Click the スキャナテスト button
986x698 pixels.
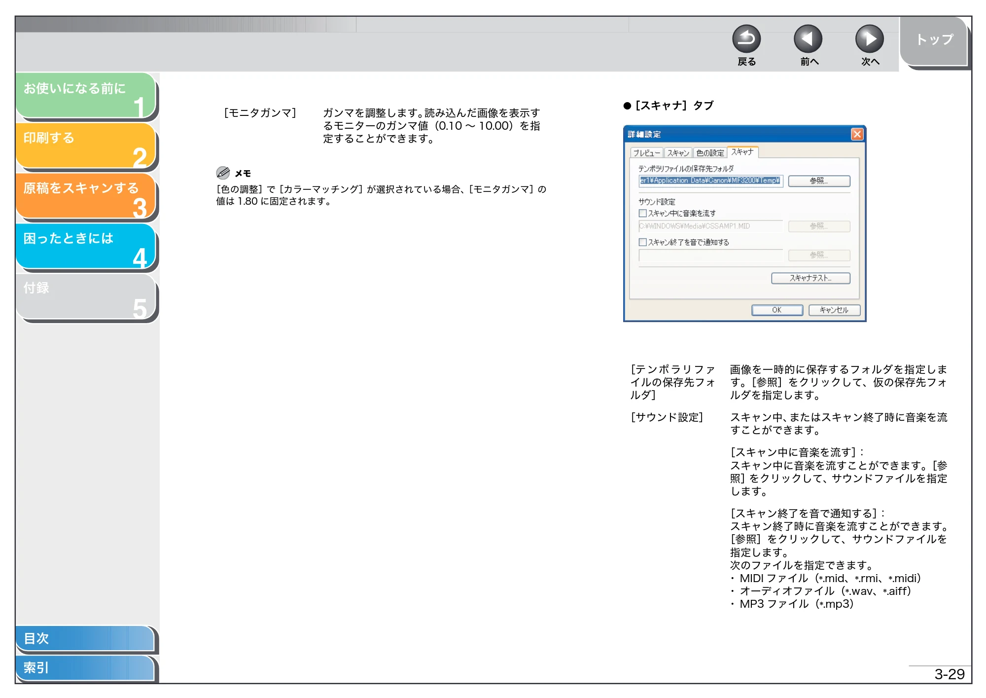[x=810, y=278]
